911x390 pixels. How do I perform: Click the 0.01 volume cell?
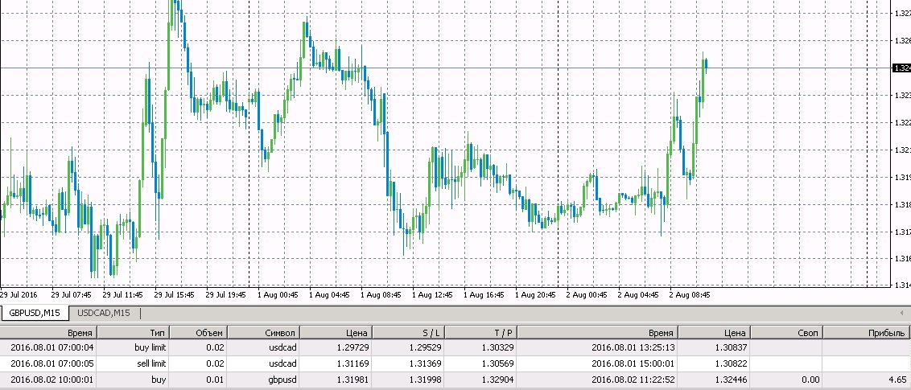pos(214,380)
